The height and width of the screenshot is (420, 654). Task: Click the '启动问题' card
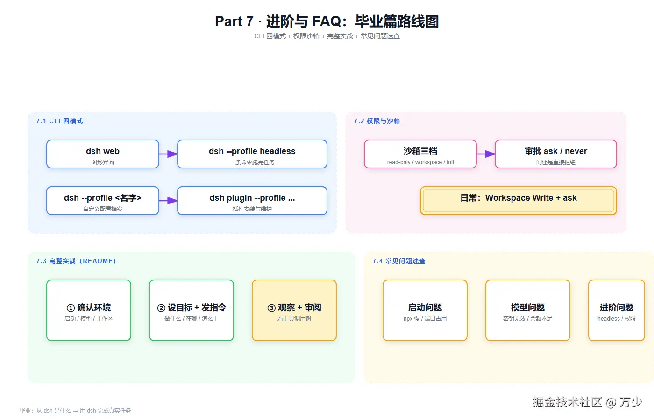coord(425,310)
